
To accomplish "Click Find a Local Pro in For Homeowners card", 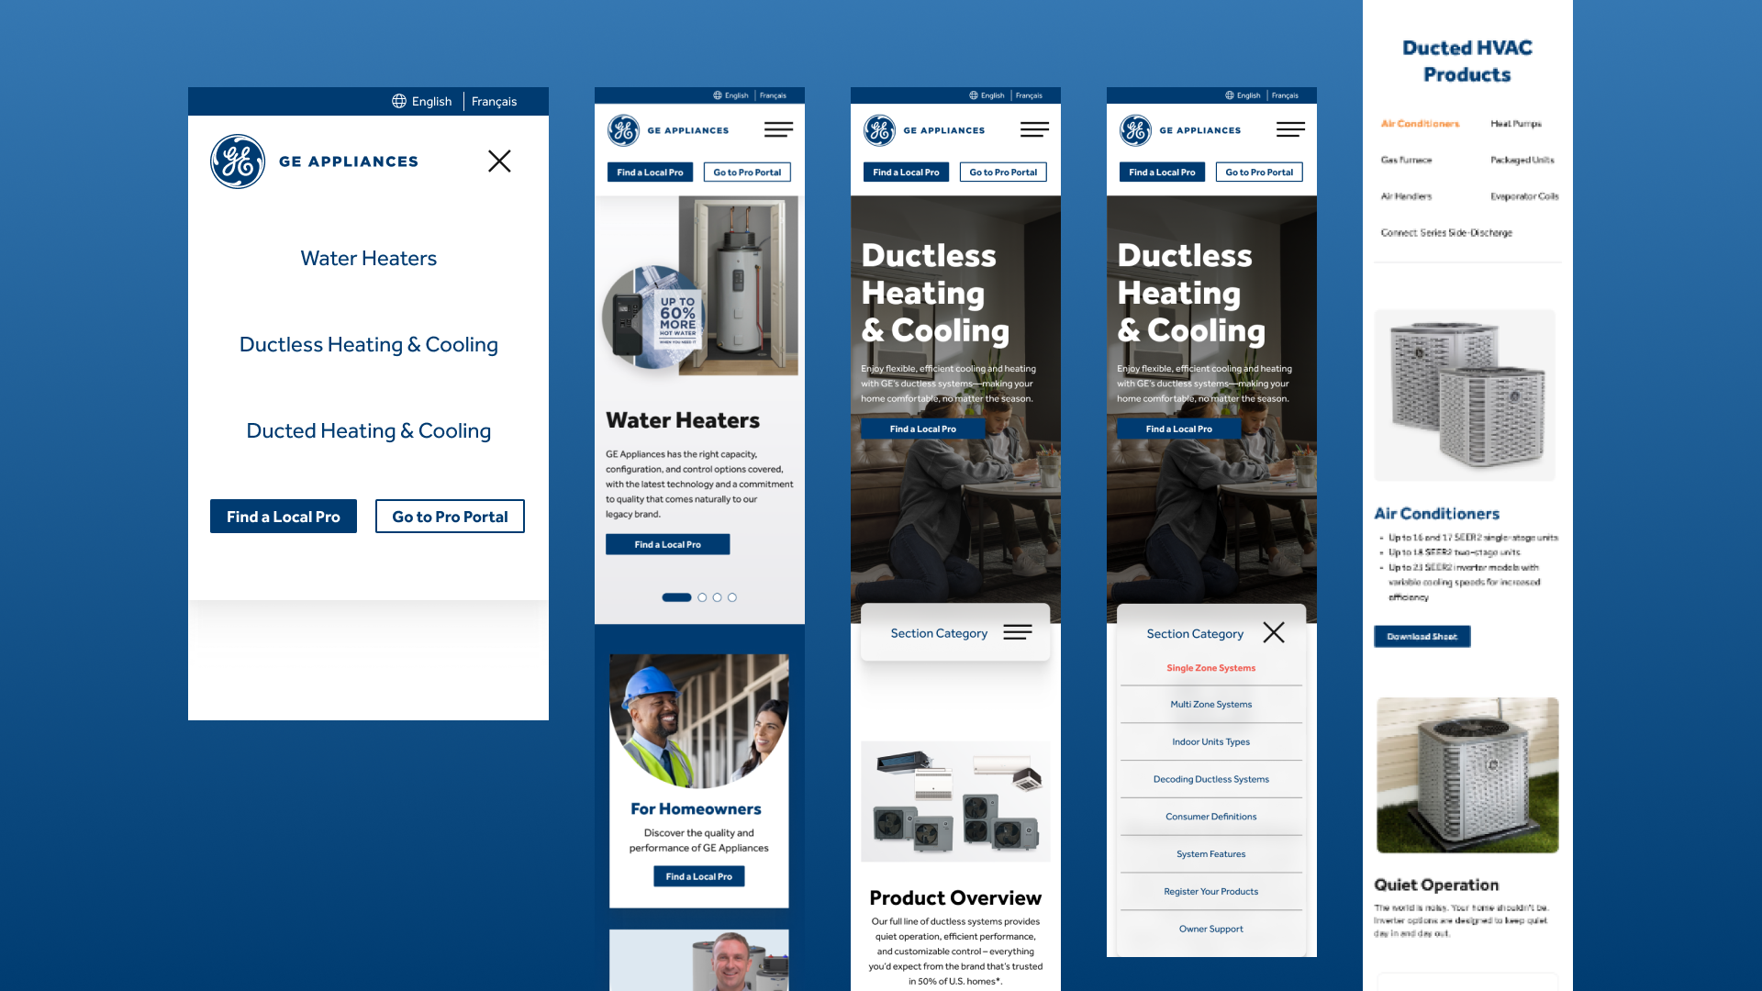I will pyautogui.click(x=698, y=876).
